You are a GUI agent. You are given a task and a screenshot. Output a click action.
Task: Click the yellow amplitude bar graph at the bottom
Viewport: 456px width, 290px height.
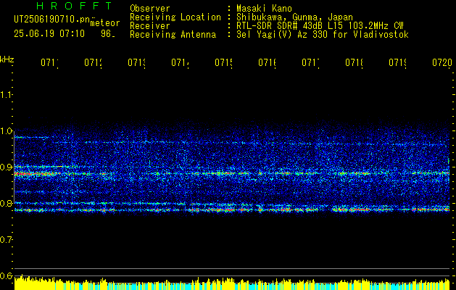click(x=232, y=283)
